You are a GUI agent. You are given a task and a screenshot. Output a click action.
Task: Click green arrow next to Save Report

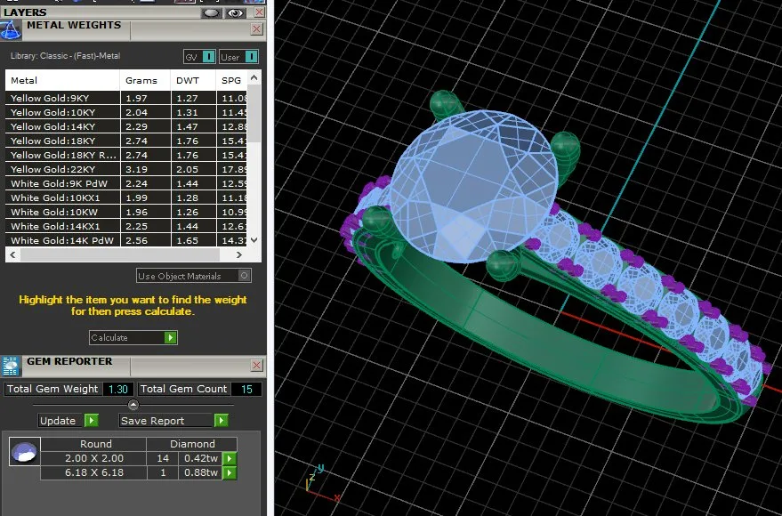222,421
